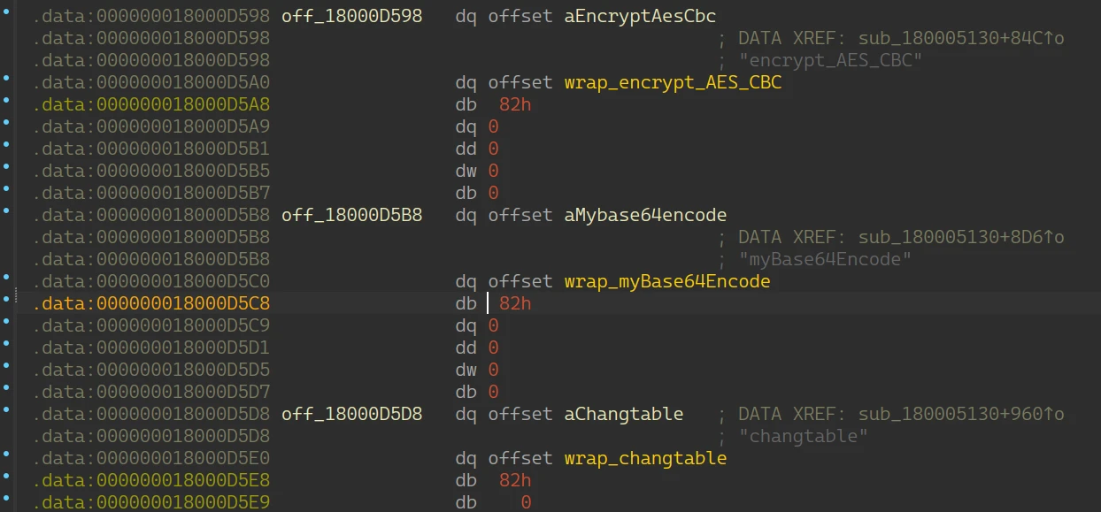Follow the wrap_changtable function reference
Screen dimensions: 1101x512
[x=645, y=458]
